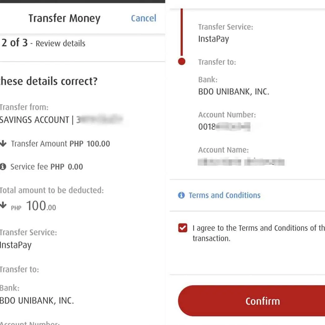Tap the Service fee PHP 0.00 text
Viewport: 325px width, 325px height.
click(47, 167)
